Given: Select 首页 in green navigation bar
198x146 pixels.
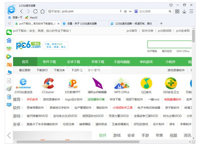Looking at the screenshot, I should pos(25,62).
